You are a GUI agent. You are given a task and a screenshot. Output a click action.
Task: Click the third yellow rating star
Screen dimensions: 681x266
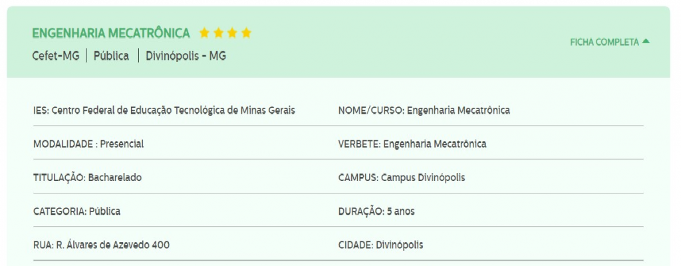tap(232, 33)
